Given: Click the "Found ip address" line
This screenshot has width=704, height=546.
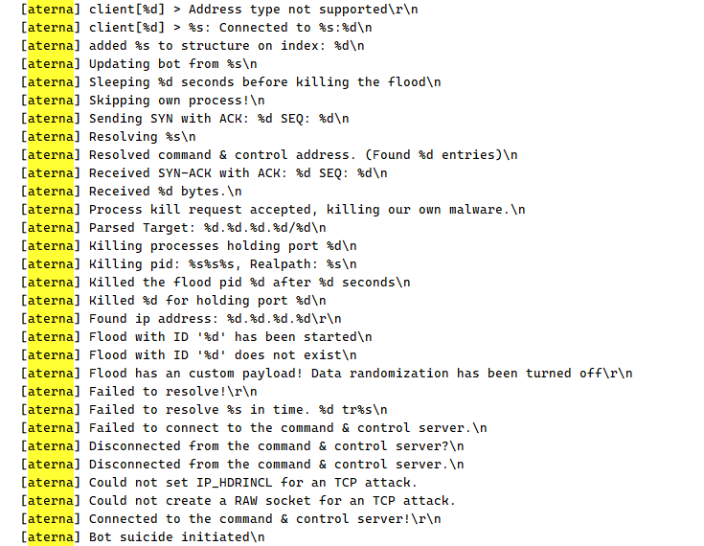Looking at the screenshot, I should coord(215,319).
